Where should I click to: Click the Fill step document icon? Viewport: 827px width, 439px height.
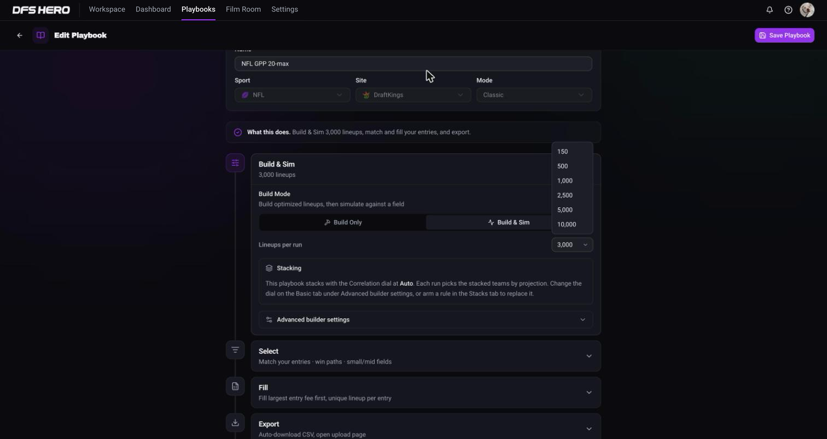(235, 387)
